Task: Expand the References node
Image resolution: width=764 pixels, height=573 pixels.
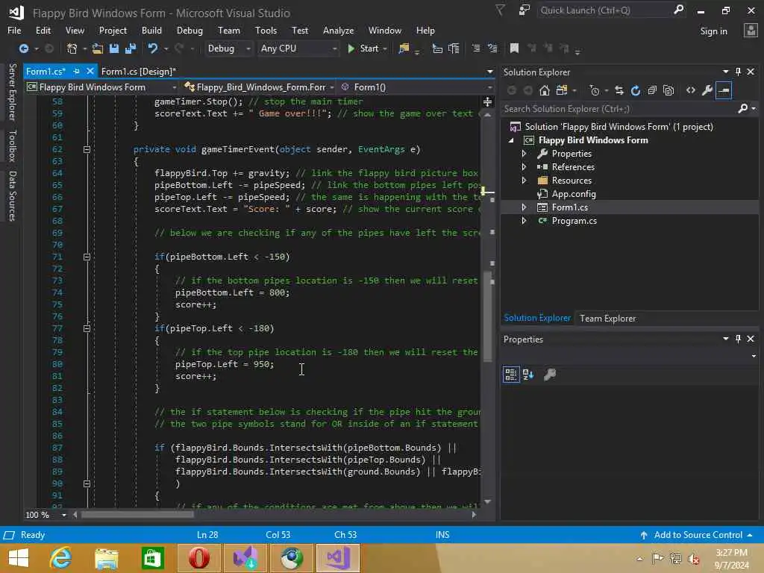Action: click(524, 166)
